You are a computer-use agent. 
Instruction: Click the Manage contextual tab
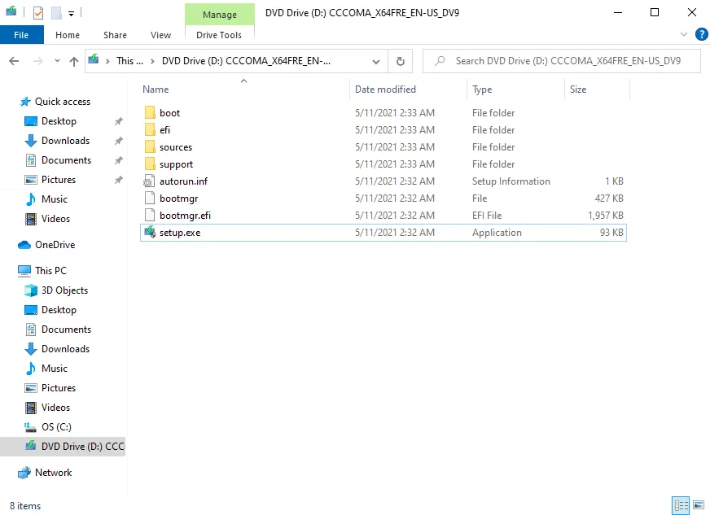(220, 15)
